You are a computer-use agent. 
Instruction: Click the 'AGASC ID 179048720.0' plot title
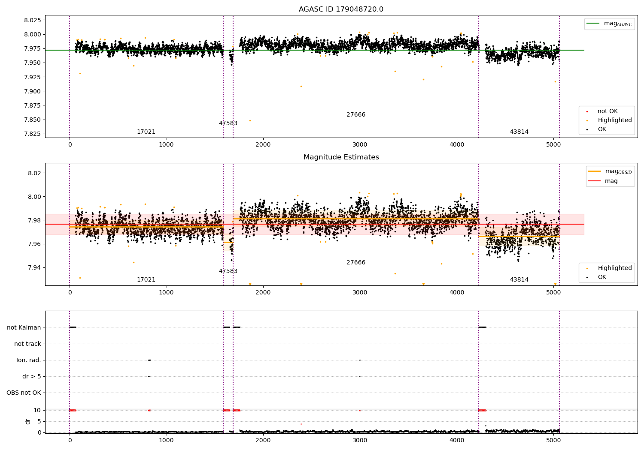341,9
